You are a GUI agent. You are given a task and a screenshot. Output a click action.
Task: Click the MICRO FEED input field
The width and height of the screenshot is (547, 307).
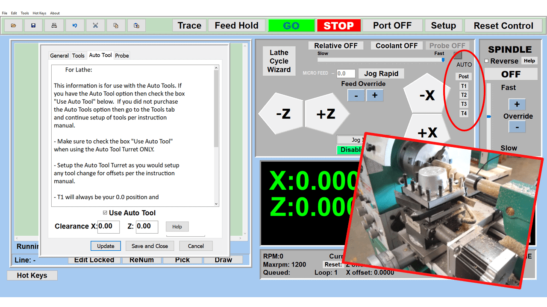(346, 73)
